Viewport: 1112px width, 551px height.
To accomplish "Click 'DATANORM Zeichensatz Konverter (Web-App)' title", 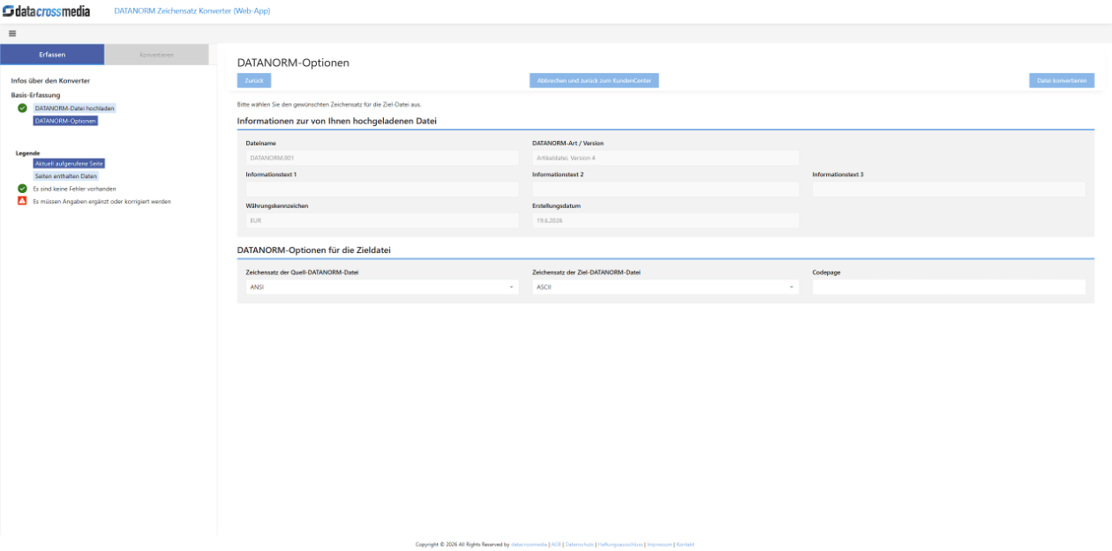I will coord(192,11).
